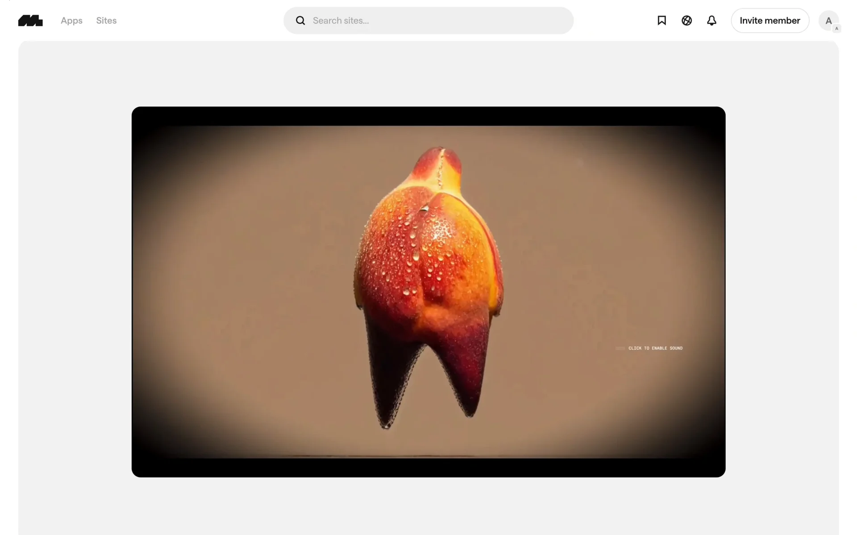Click empty gray area below the preview
The width and height of the screenshot is (857, 535).
pyautogui.click(x=428, y=506)
